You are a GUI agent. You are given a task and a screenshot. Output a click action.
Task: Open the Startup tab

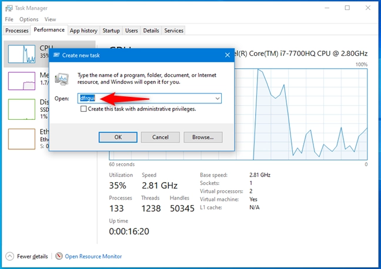[x=111, y=31]
